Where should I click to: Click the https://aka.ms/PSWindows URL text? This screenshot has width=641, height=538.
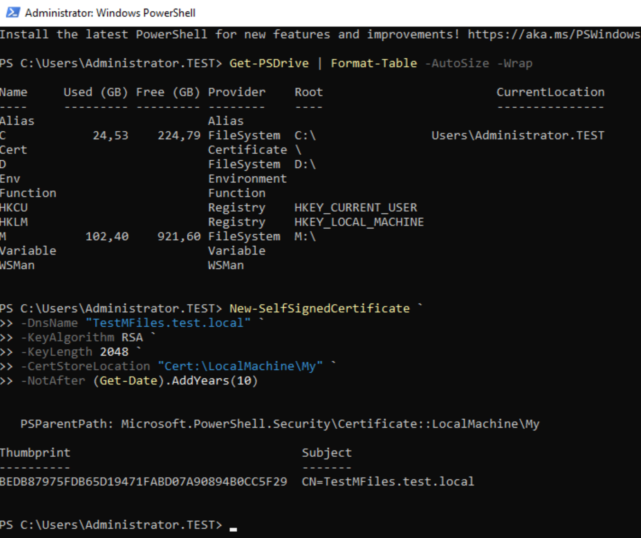pyautogui.click(x=554, y=34)
